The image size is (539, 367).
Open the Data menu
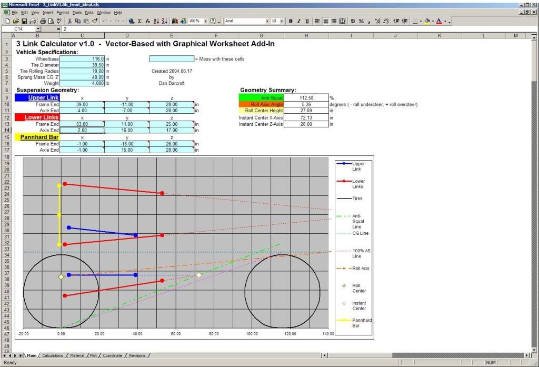[89, 13]
